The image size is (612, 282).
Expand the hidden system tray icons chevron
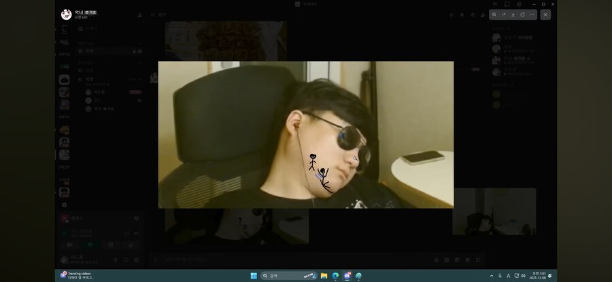tap(492, 276)
